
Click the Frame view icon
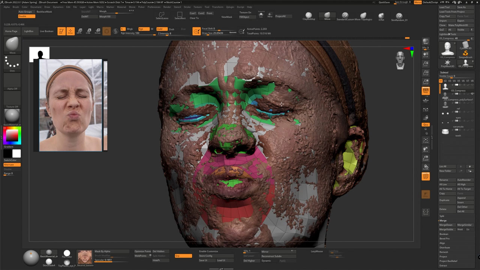tap(426, 140)
